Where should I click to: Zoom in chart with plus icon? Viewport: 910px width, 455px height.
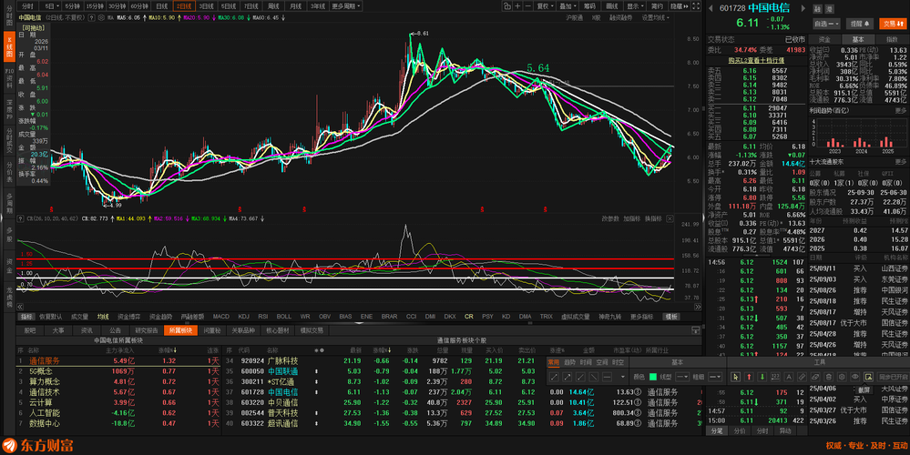[517, 6]
